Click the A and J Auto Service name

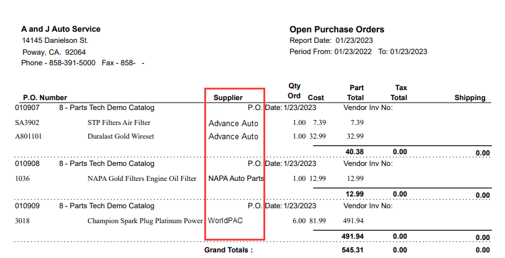click(x=61, y=29)
